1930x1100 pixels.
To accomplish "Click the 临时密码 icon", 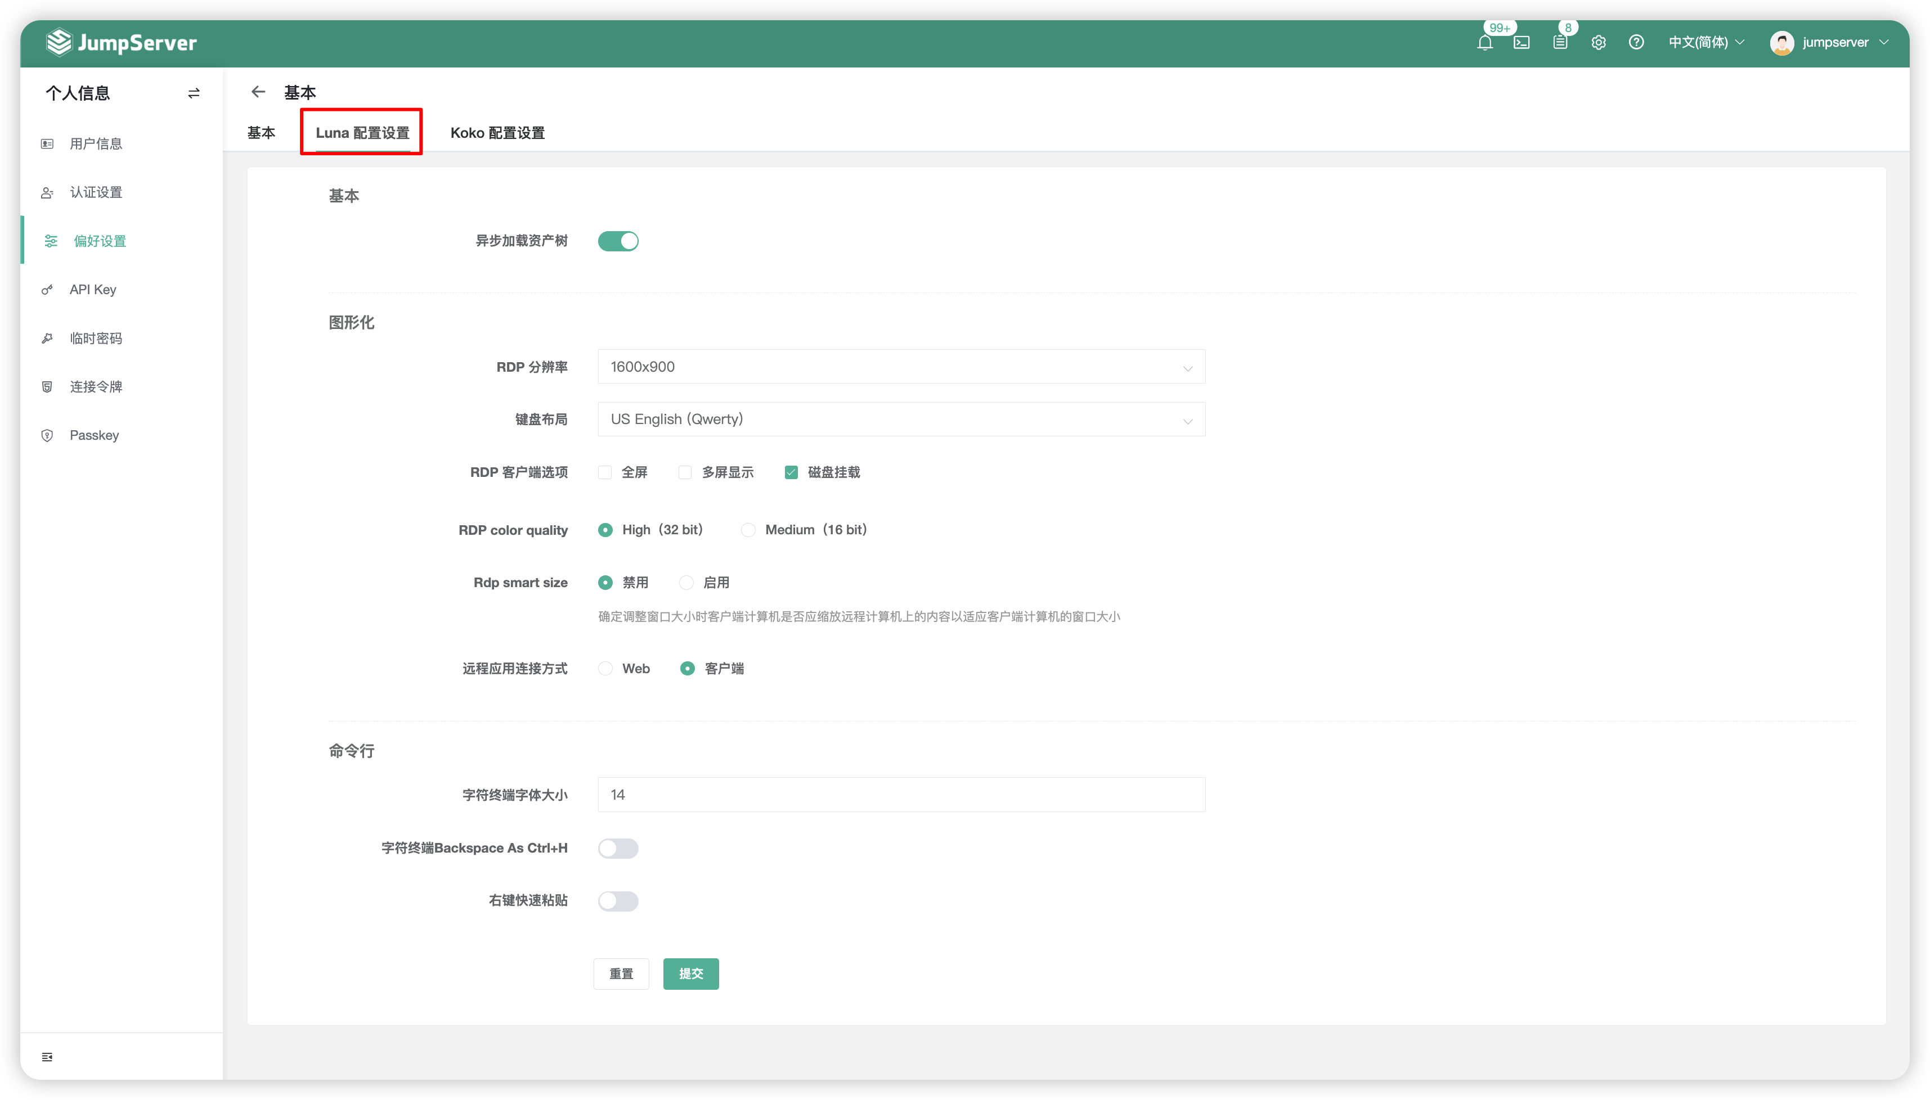I will 47,339.
